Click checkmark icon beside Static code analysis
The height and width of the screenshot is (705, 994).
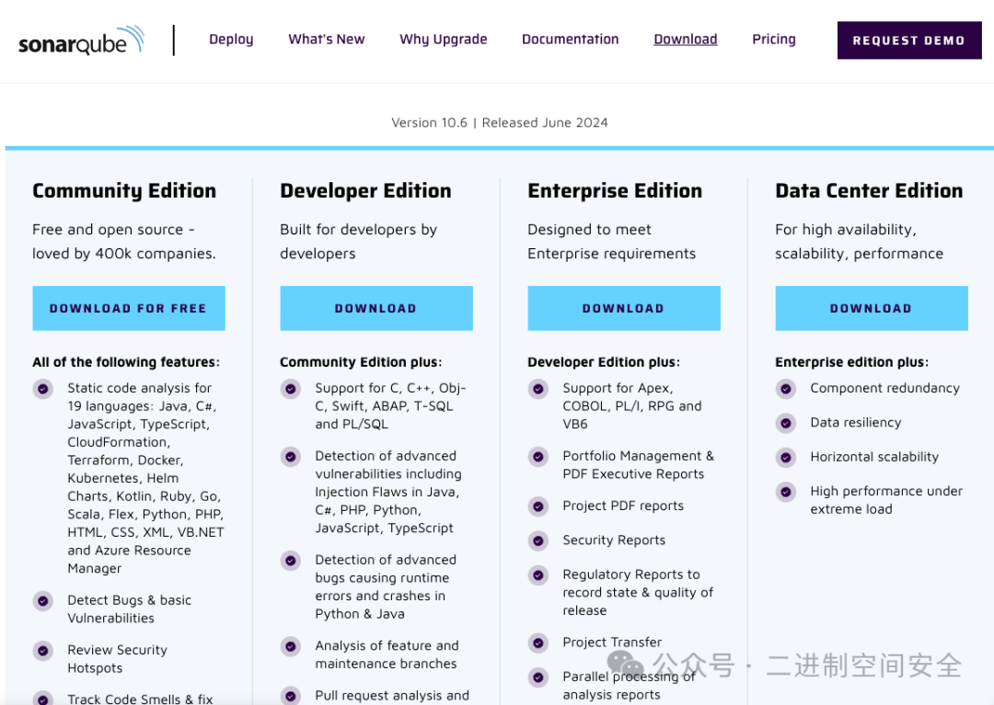coord(43,389)
